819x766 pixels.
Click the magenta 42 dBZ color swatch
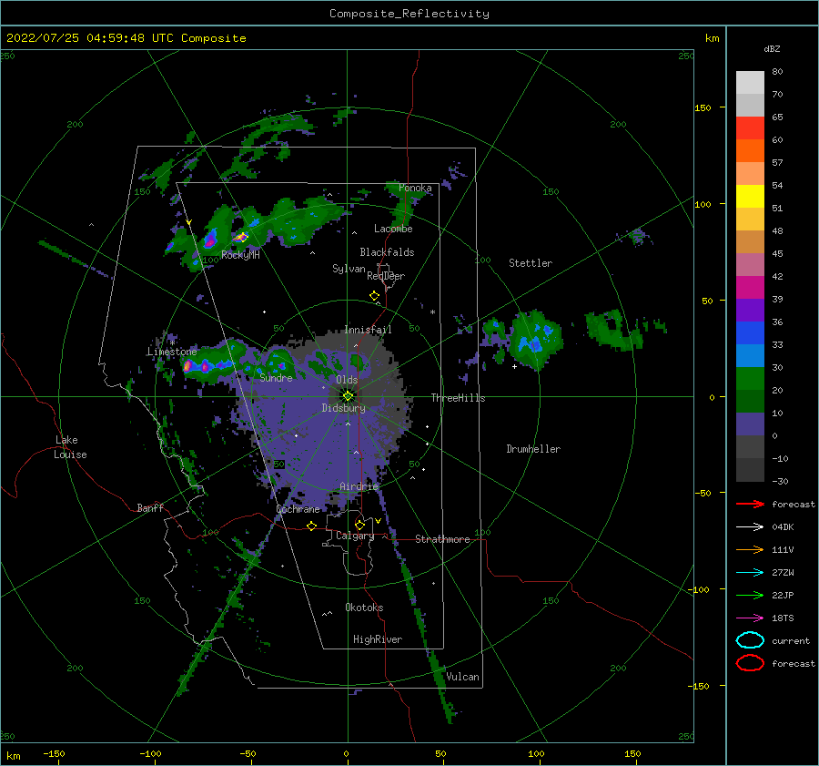click(750, 287)
